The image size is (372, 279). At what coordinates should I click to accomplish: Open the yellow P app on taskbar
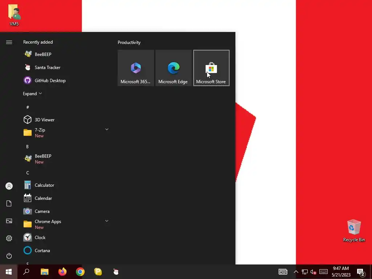click(x=98, y=272)
